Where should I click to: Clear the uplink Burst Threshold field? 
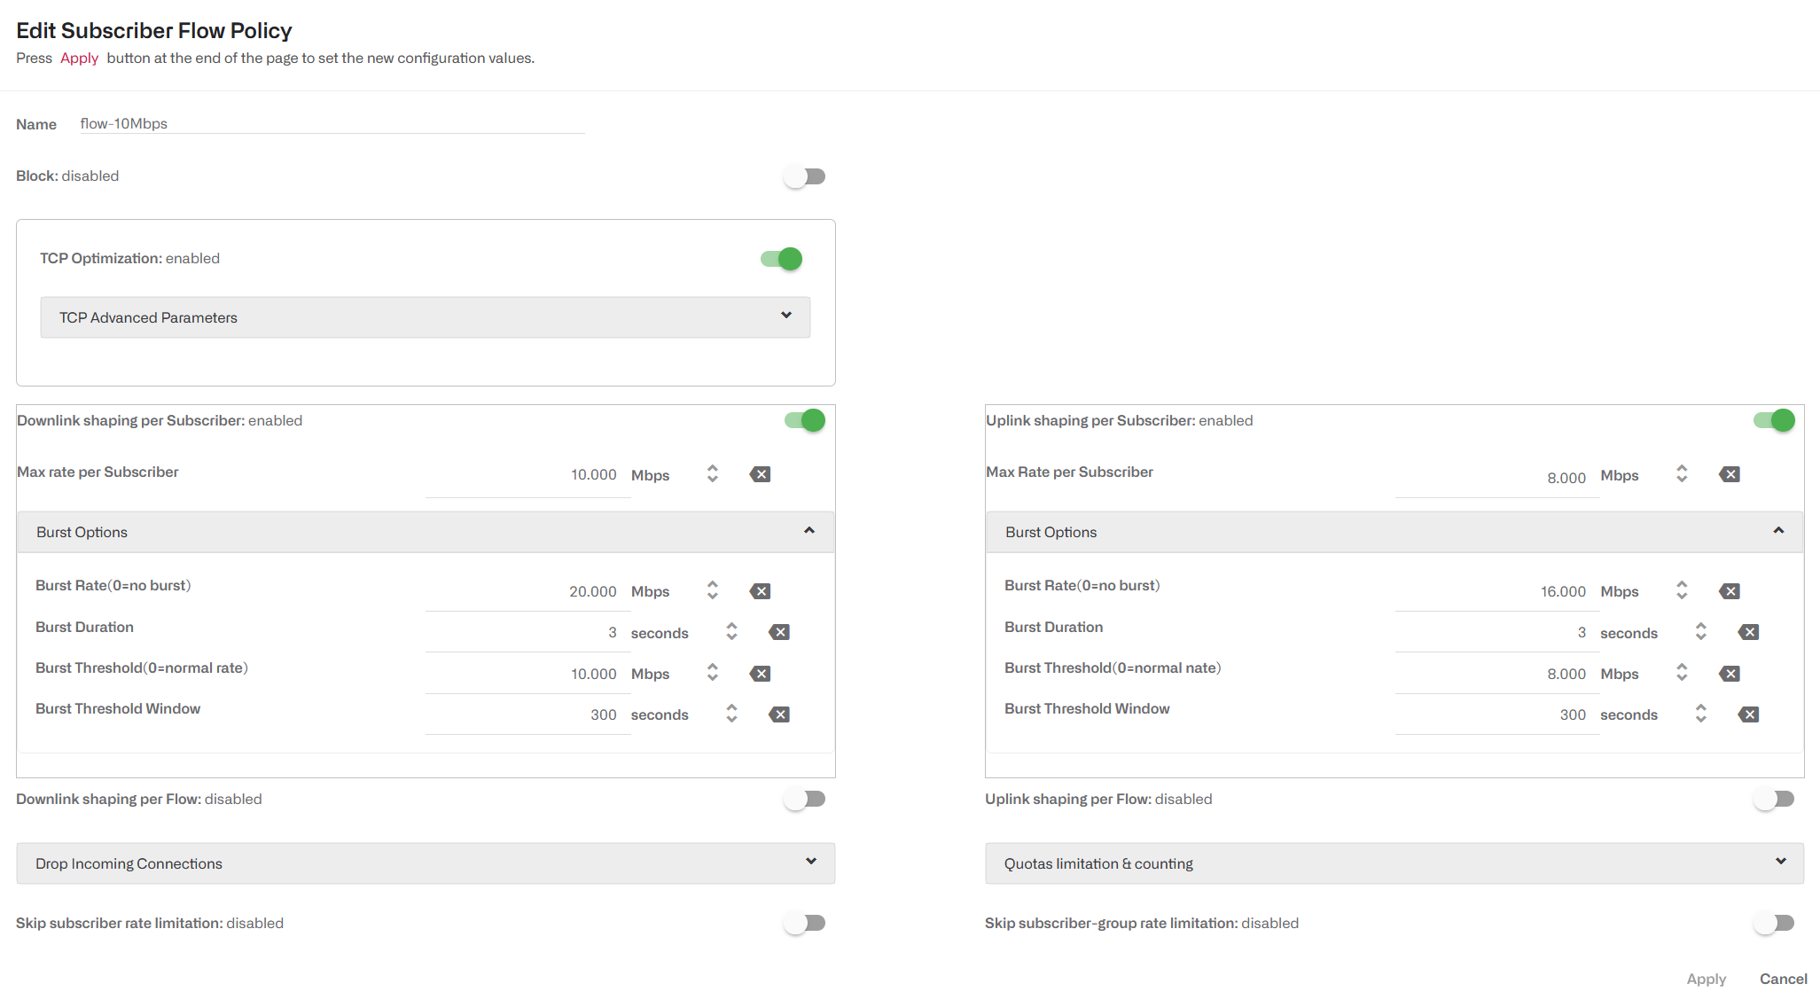point(1730,673)
